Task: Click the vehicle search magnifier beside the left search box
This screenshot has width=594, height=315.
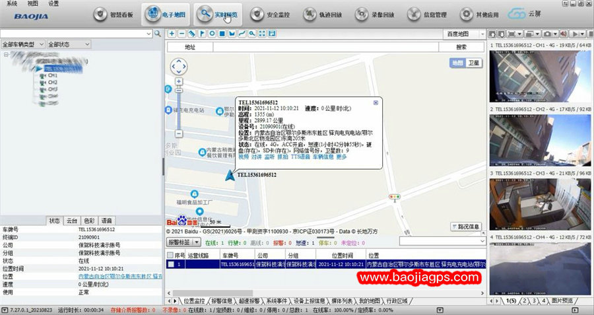Action: coord(158,34)
